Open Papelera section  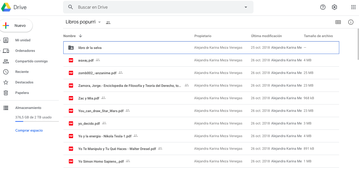coord(22,93)
